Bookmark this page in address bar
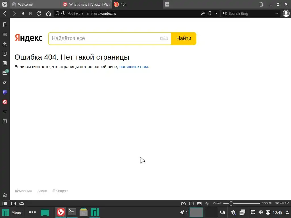Image resolution: width=291 pixels, height=218 pixels. pyautogui.click(x=210, y=13)
